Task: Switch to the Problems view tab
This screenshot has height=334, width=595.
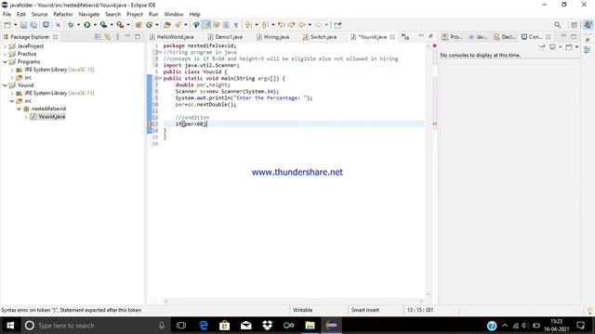Action: pyautogui.click(x=452, y=37)
